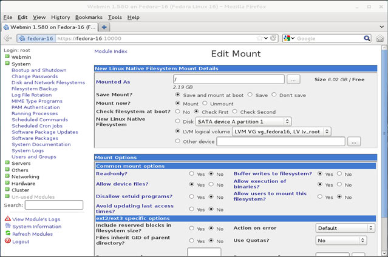Expand the Hardware category icon
388x257 pixels.
[x=7, y=183]
